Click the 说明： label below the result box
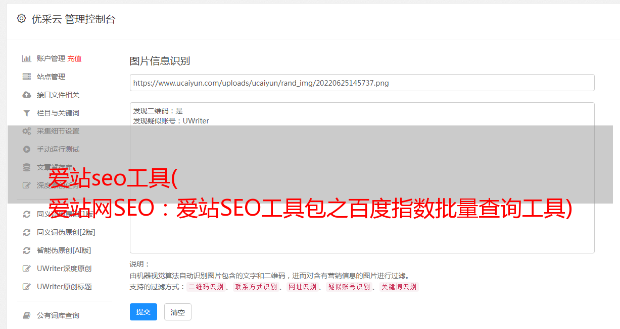The image size is (620, 329). tap(139, 264)
